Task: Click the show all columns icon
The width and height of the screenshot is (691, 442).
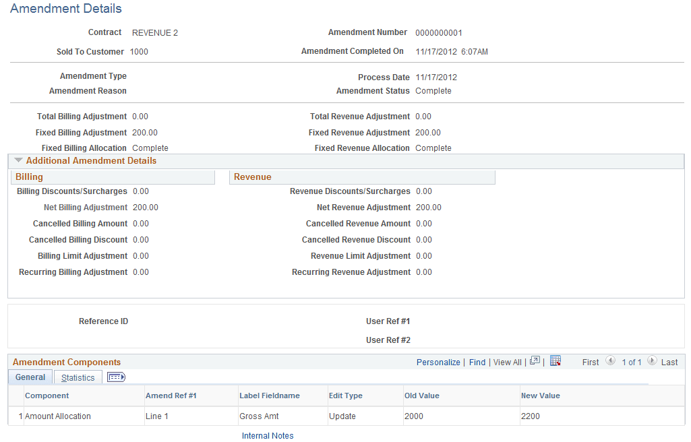Action: 115,377
